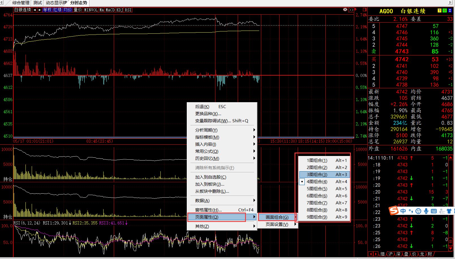Choose 变量跟踪调试(W)... menu item
Viewport: 455px width, 259px height.
[x=222, y=121]
